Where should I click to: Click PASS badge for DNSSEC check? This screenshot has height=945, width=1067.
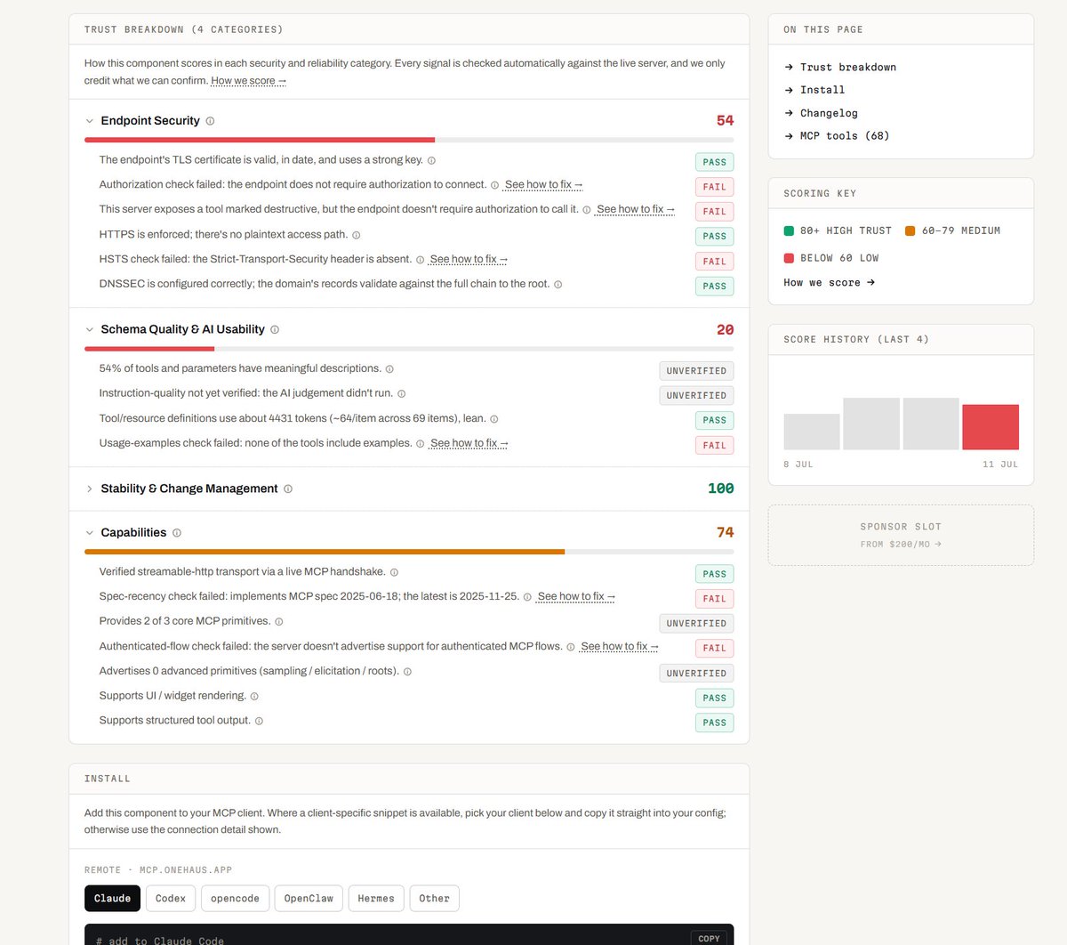pos(715,287)
